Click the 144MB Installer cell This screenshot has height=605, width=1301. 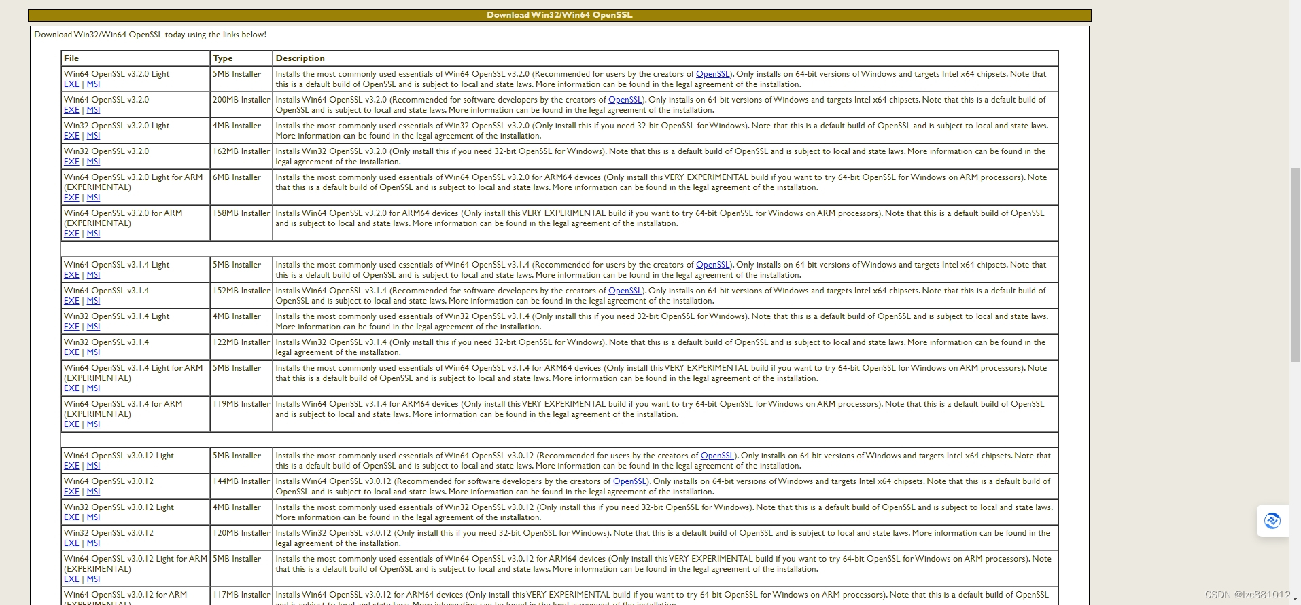pyautogui.click(x=241, y=486)
